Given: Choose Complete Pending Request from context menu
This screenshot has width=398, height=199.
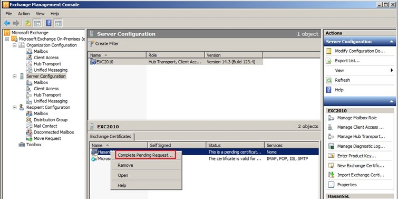Looking at the screenshot, I should pyautogui.click(x=145, y=155).
